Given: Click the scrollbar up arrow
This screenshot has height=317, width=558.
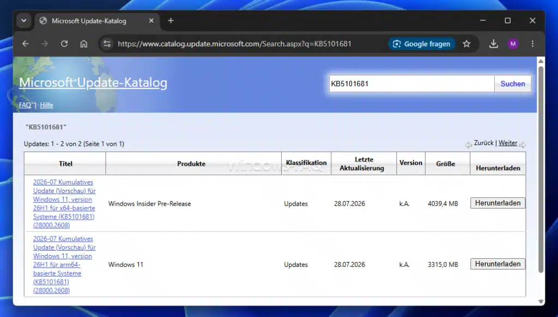Looking at the screenshot, I should [x=541, y=61].
